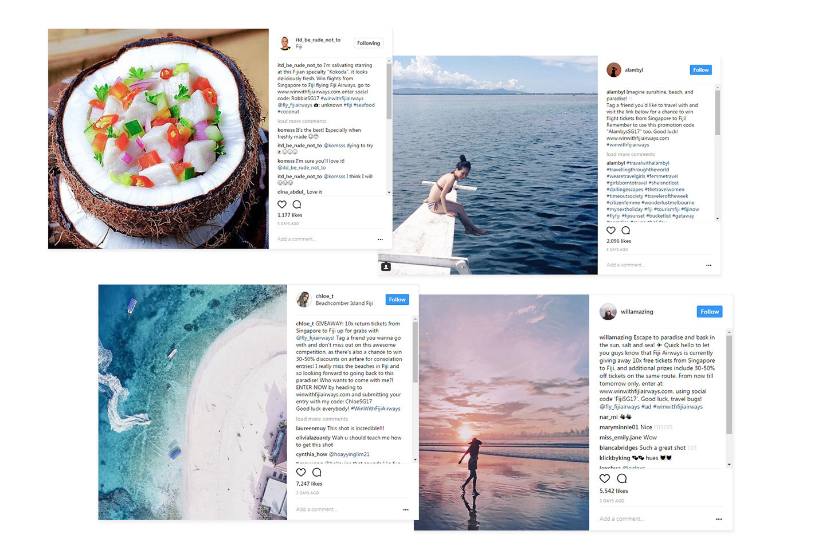Click comment bubble icon on alambyl's post
This screenshot has width=826, height=550.
[x=626, y=230]
